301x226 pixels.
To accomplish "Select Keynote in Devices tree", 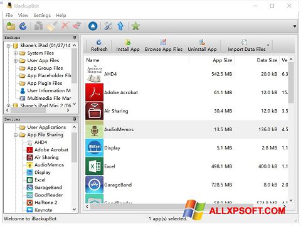I will [43, 210].
